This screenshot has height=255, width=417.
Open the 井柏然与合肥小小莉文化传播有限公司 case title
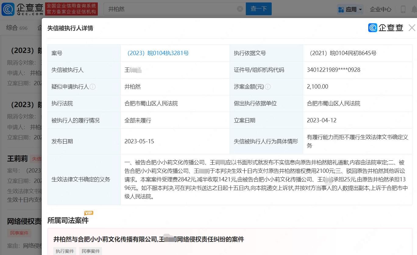point(149,239)
